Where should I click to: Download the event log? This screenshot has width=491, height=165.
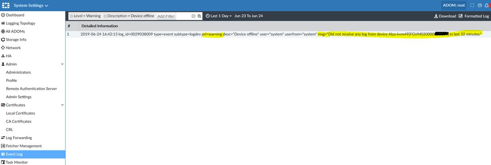[x=445, y=16]
